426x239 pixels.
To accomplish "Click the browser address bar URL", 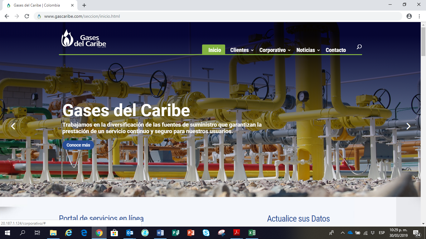I will [82, 16].
